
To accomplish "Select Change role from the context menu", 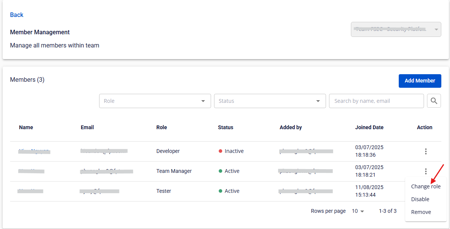I will click(x=426, y=186).
